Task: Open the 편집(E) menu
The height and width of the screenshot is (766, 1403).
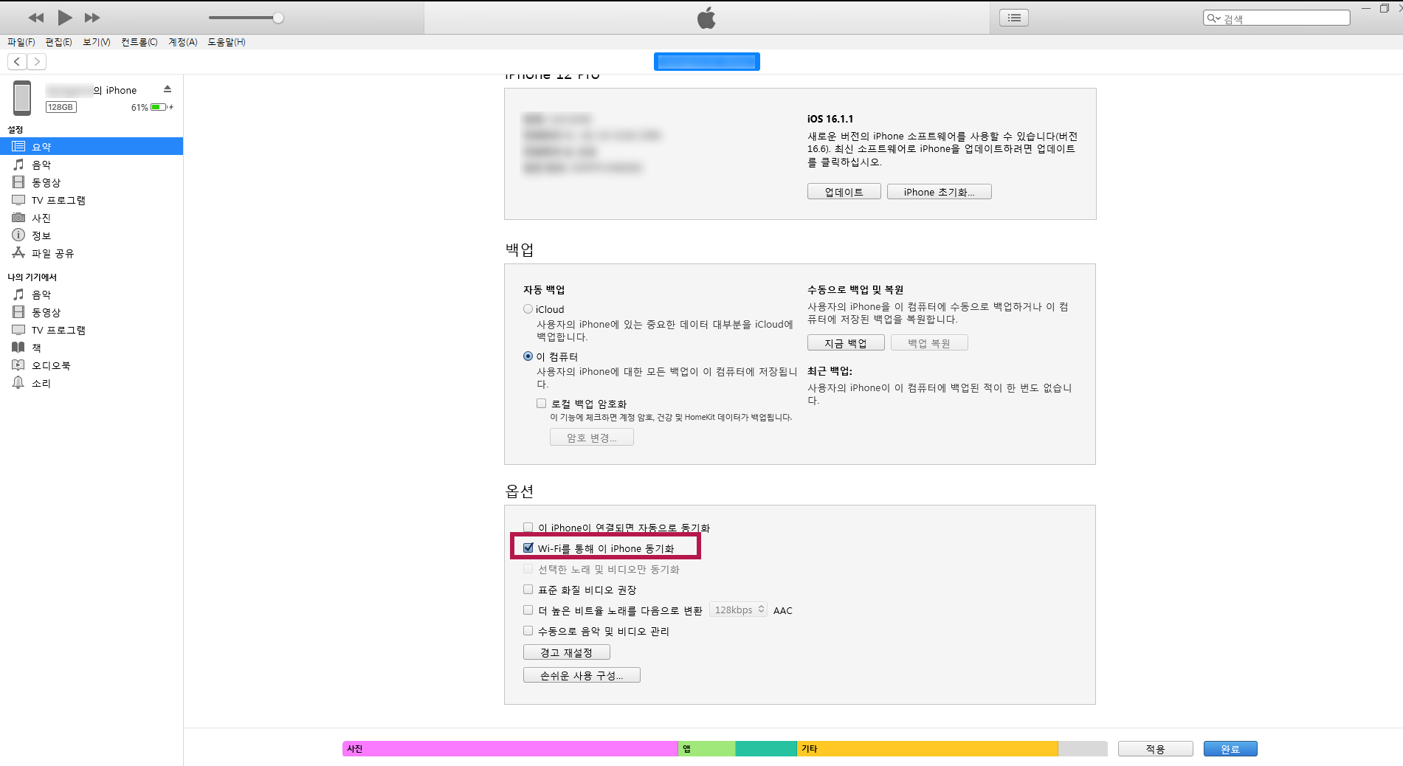Action: [58, 42]
